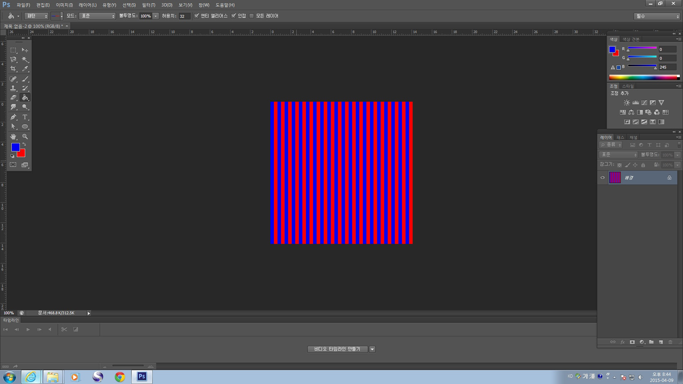Delete layer using trash icon
Screen dimensions: 683x384
point(670,342)
